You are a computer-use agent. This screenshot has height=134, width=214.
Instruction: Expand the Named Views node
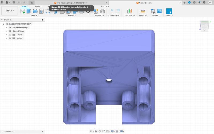click(6, 31)
